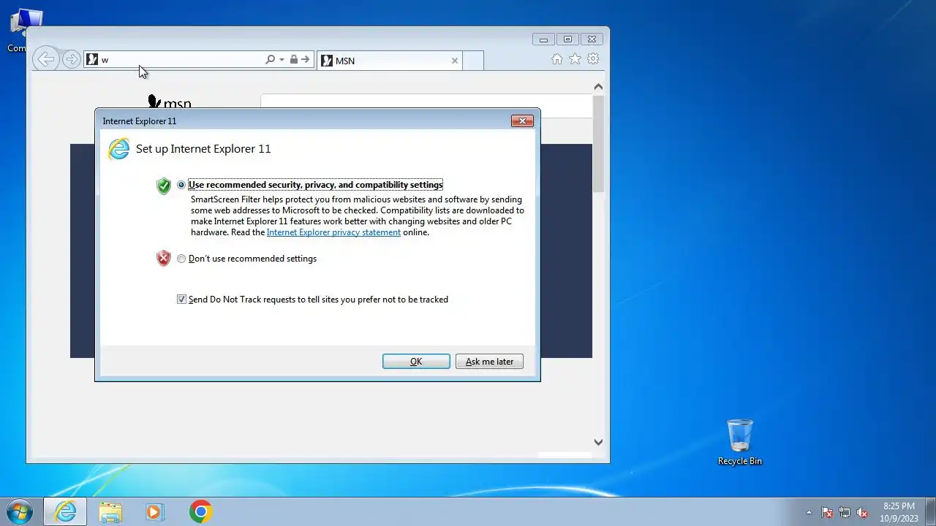
Task: Click the Home icon in IE toolbar
Action: 557,59
